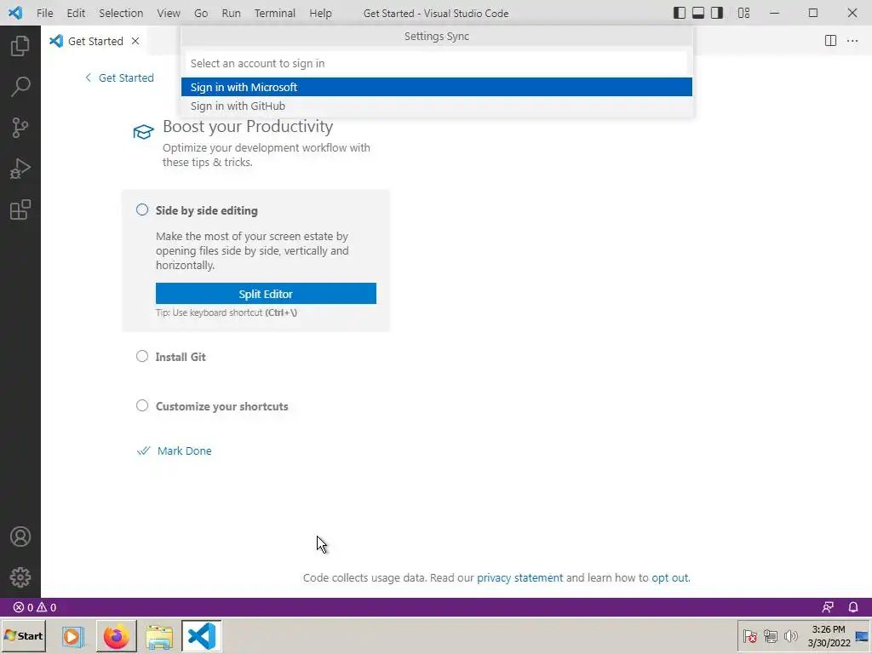Open the Terminal menu
Screen dimensions: 872x654
coord(275,13)
